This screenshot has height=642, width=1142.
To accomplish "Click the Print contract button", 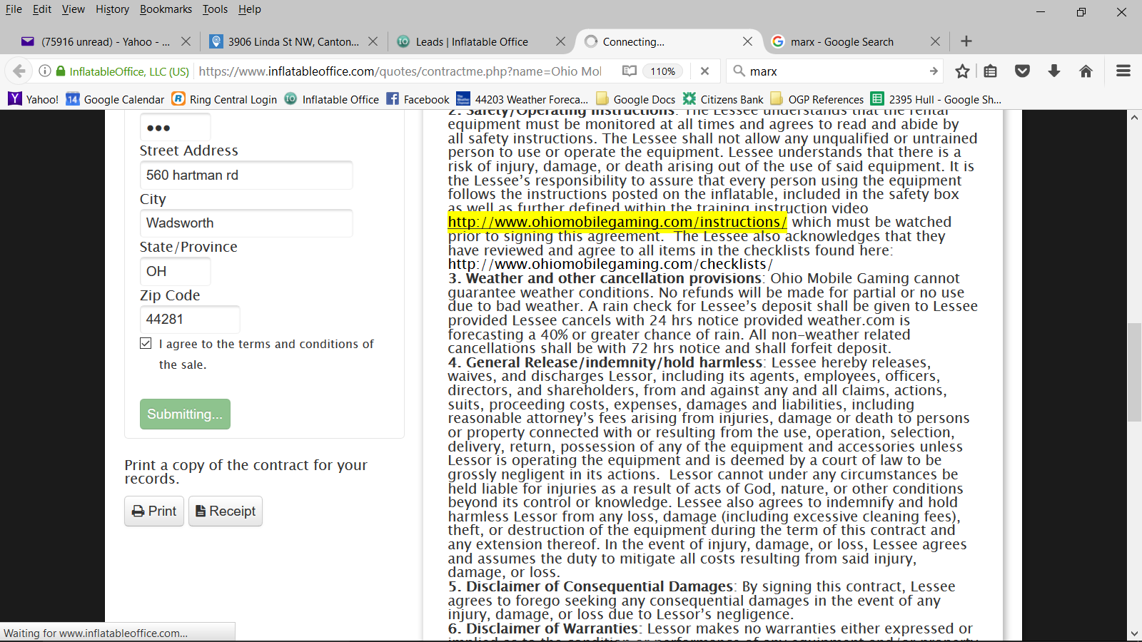I will coord(154,511).
